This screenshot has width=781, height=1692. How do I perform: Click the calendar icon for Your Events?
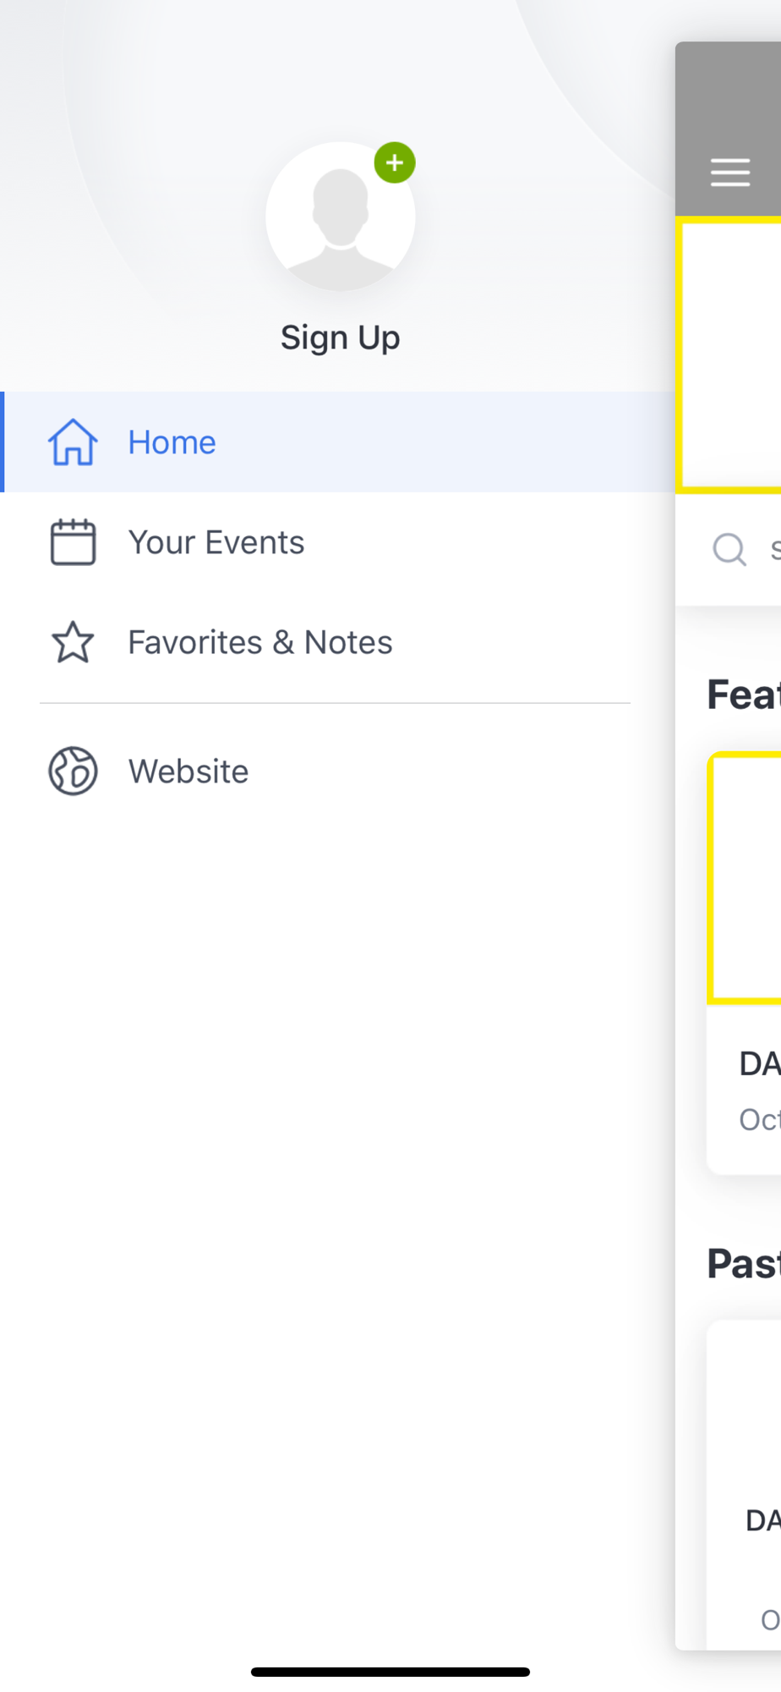73,542
